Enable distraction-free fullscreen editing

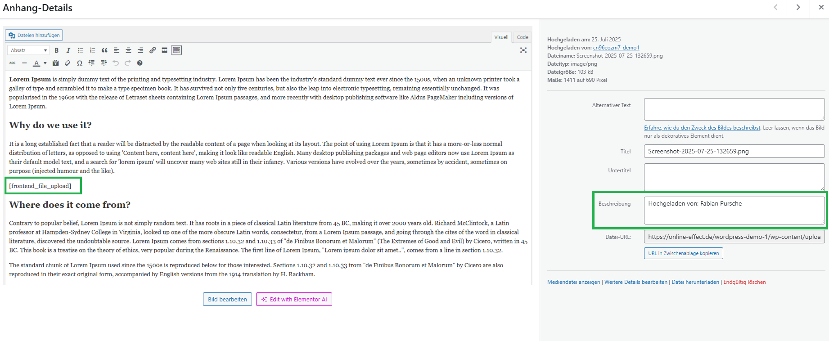pos(523,50)
